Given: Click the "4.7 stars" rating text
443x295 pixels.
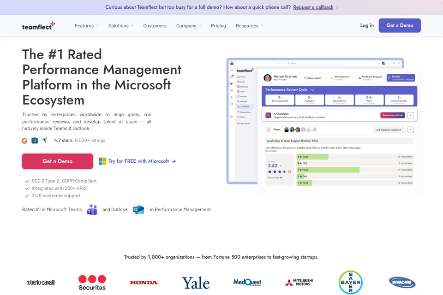Looking at the screenshot, I should 63,140.
